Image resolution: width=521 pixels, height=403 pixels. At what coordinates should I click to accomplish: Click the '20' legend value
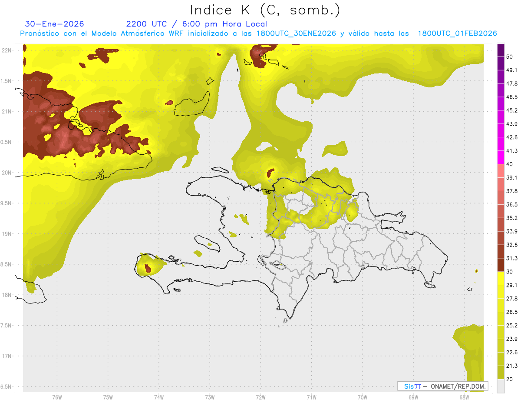[x=510, y=379]
